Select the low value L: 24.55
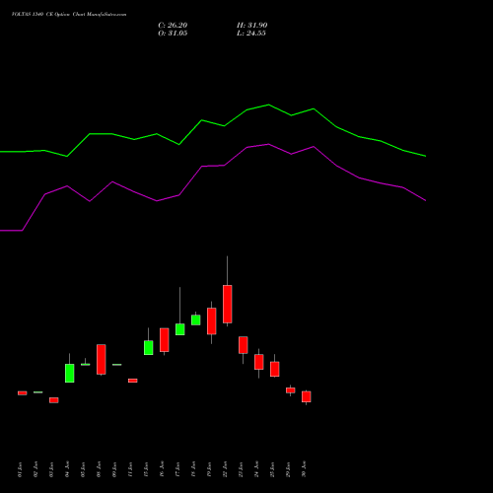The width and height of the screenshot is (493, 493). point(251,34)
